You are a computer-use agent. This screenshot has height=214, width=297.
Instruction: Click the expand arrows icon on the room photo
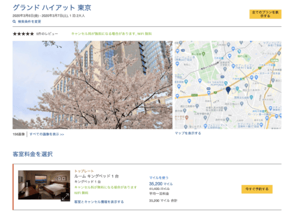point(65,197)
